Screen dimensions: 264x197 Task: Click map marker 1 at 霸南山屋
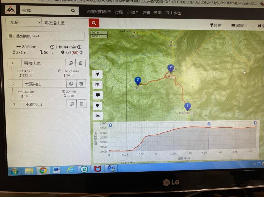pos(187,106)
